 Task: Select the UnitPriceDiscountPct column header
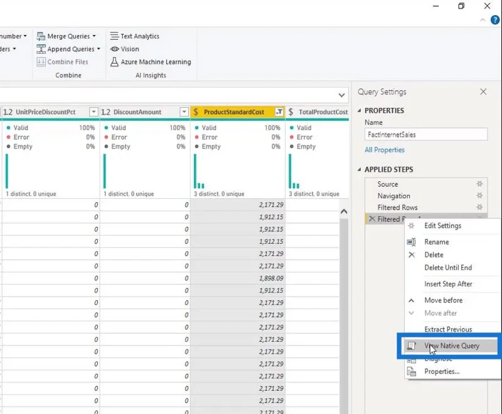tap(45, 112)
